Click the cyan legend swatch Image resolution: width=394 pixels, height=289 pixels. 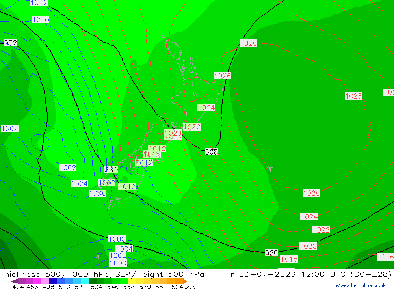point(85,281)
